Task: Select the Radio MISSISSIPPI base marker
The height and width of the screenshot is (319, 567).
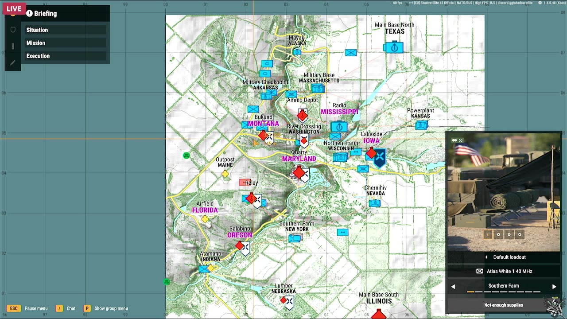Action: (x=339, y=127)
